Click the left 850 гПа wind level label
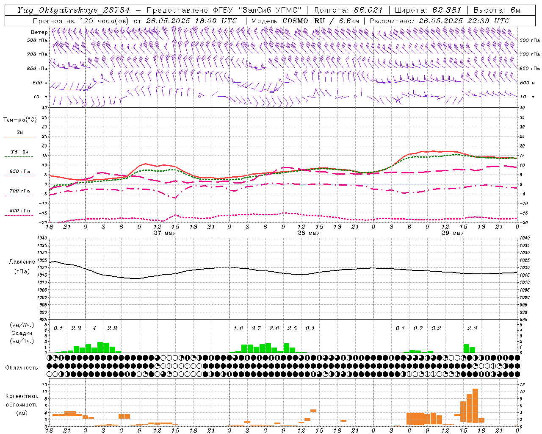 [x=37, y=68]
